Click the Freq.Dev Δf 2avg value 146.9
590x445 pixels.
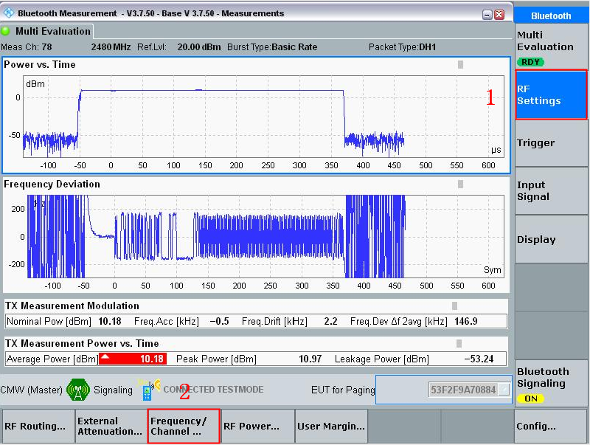(x=466, y=321)
